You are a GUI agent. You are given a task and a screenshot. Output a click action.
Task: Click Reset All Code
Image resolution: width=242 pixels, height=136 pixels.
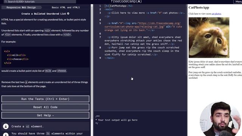pos(45,107)
